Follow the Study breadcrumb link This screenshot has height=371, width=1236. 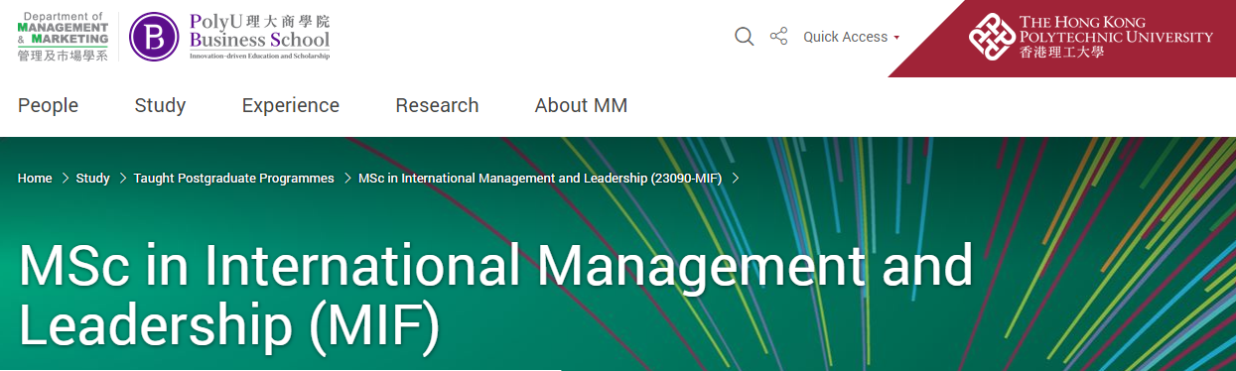pos(92,179)
